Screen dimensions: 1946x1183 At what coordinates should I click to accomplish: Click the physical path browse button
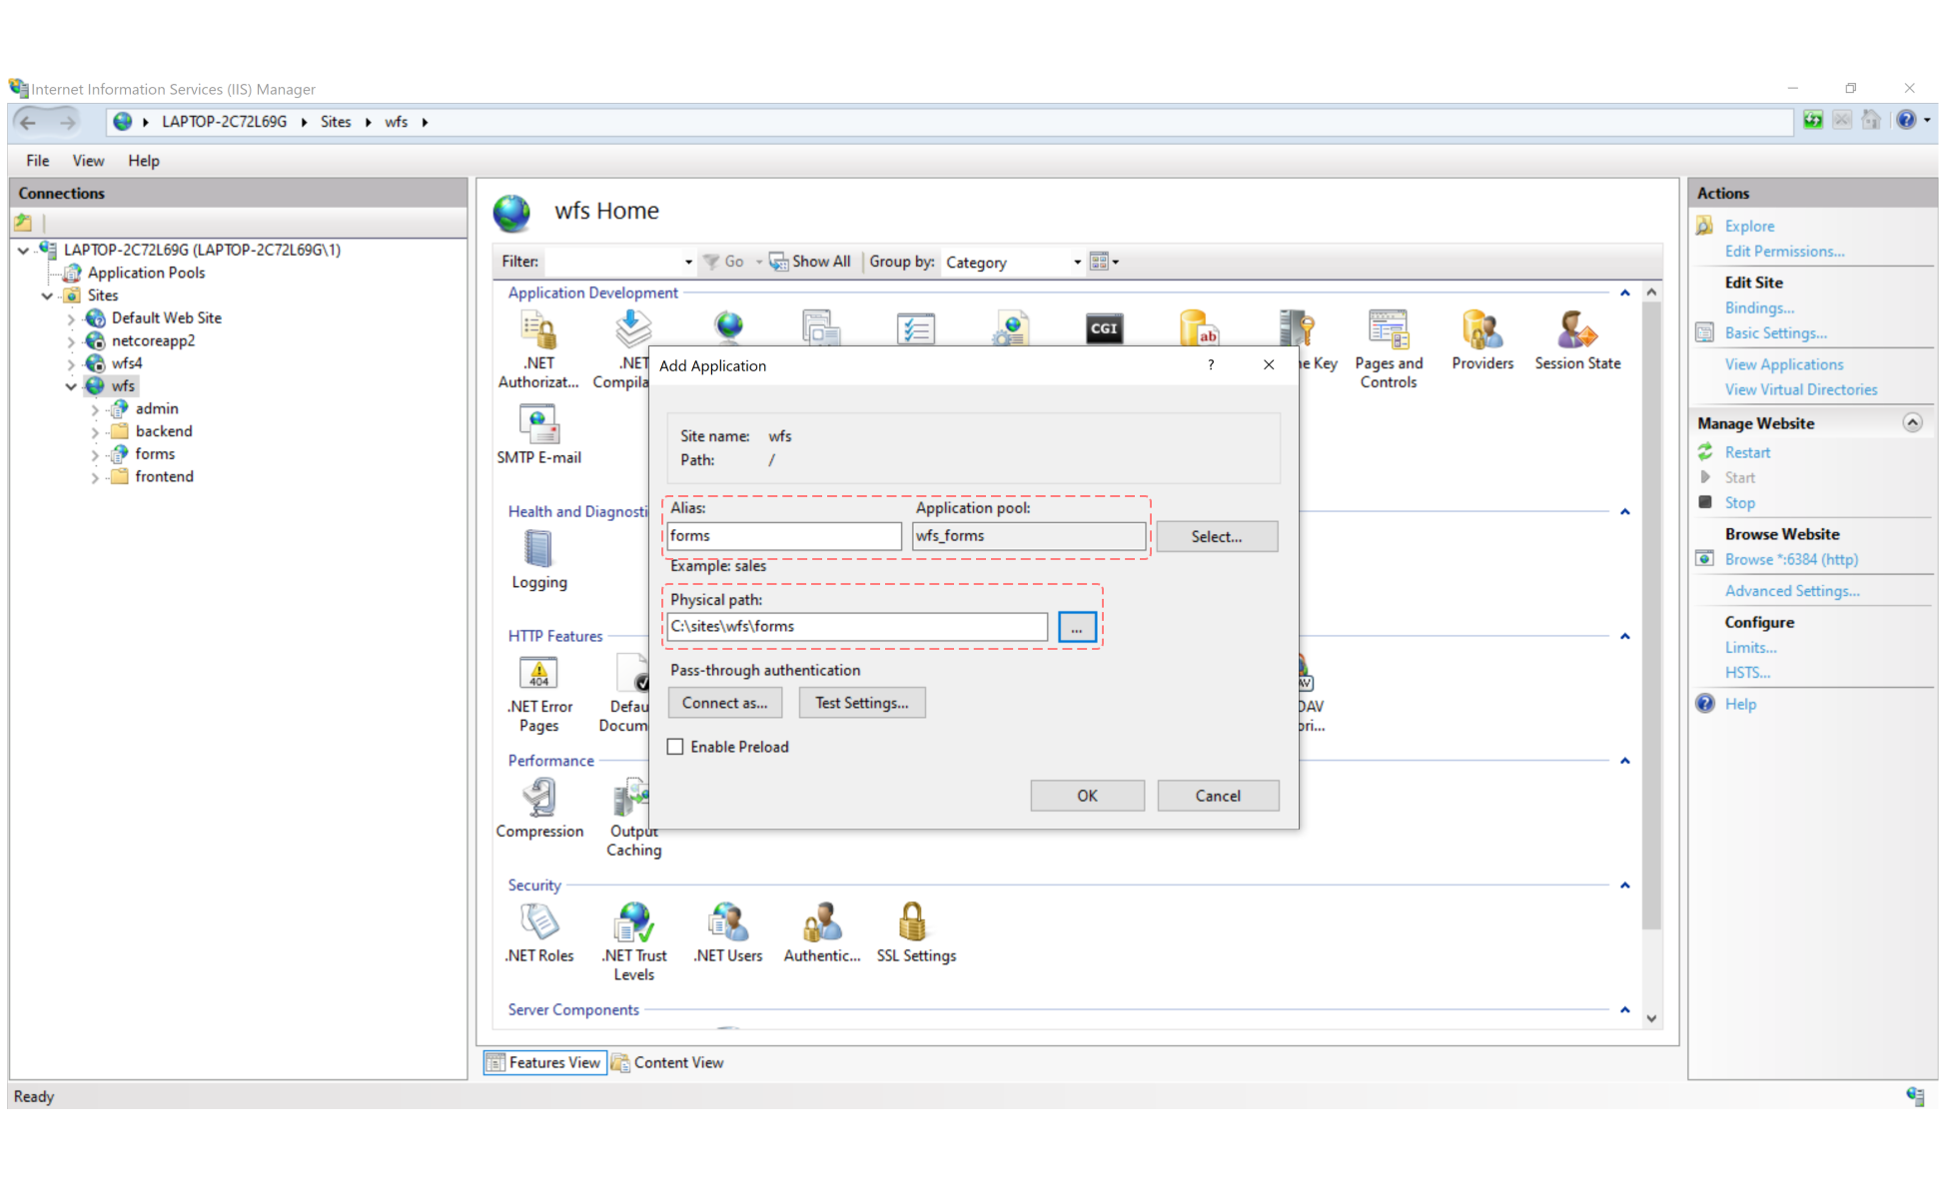coord(1077,627)
